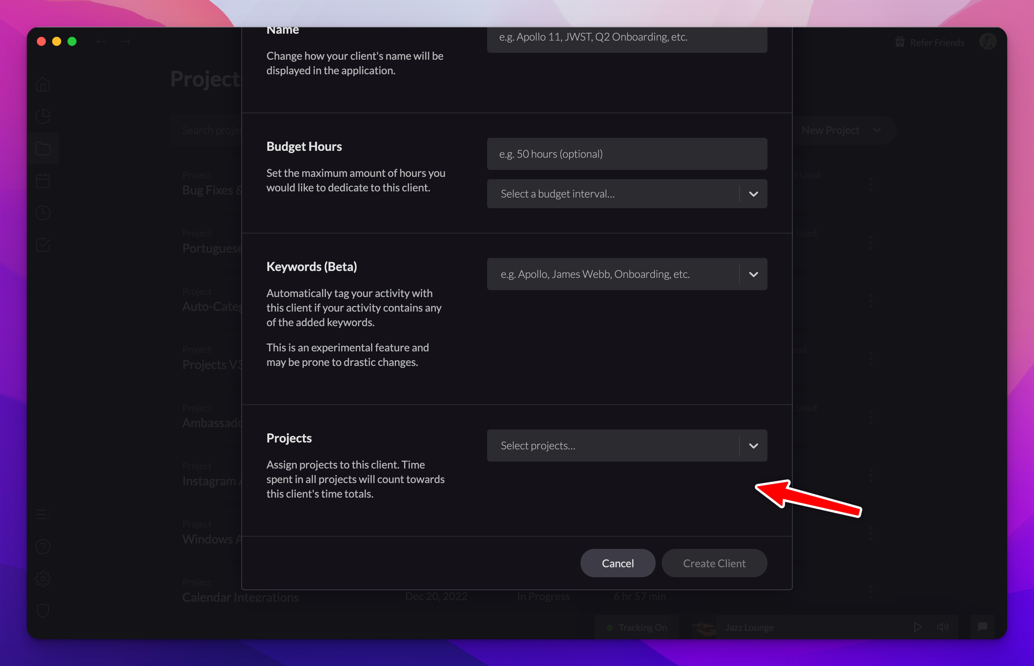The image size is (1034, 666).
Task: Focus the Budget Hours input field
Action: pos(627,154)
